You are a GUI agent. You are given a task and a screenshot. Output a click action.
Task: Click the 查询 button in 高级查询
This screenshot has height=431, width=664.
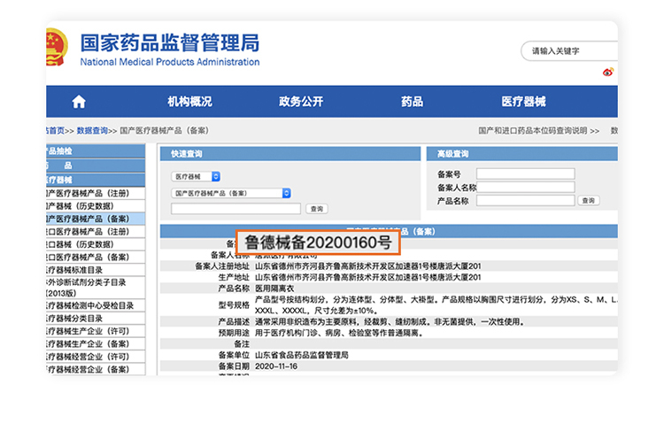pos(589,201)
